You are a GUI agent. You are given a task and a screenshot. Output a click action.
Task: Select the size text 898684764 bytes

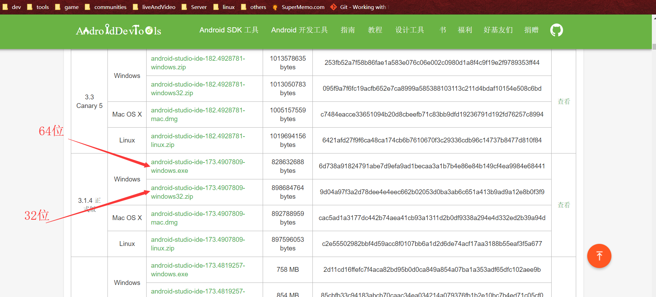click(288, 192)
